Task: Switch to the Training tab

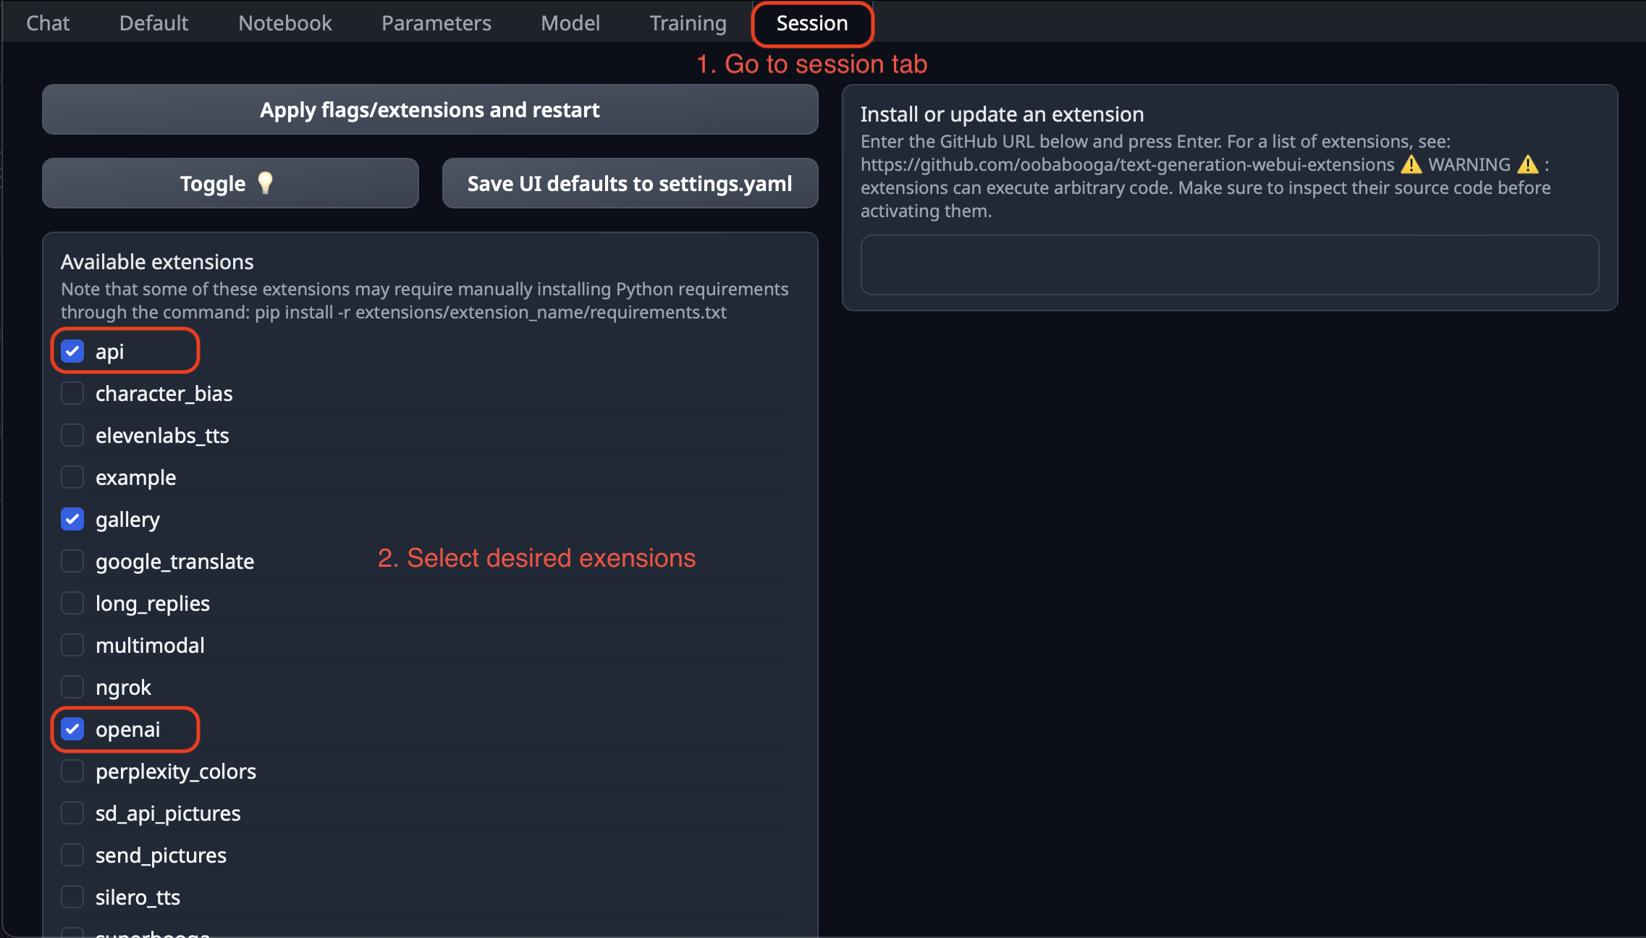Action: tap(688, 22)
